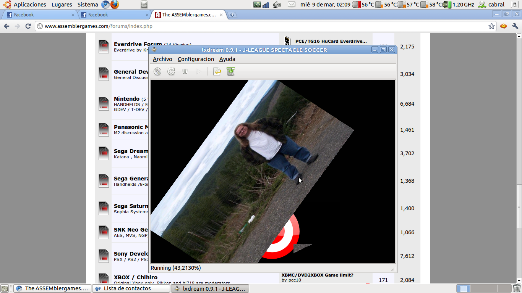Close the second Facebook tab

147,15
